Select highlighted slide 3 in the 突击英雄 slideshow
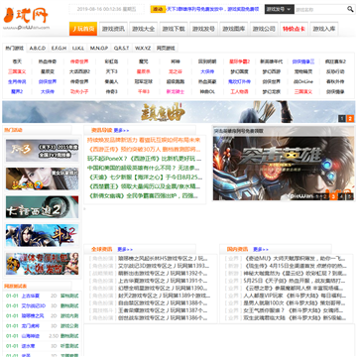 (333, 197)
